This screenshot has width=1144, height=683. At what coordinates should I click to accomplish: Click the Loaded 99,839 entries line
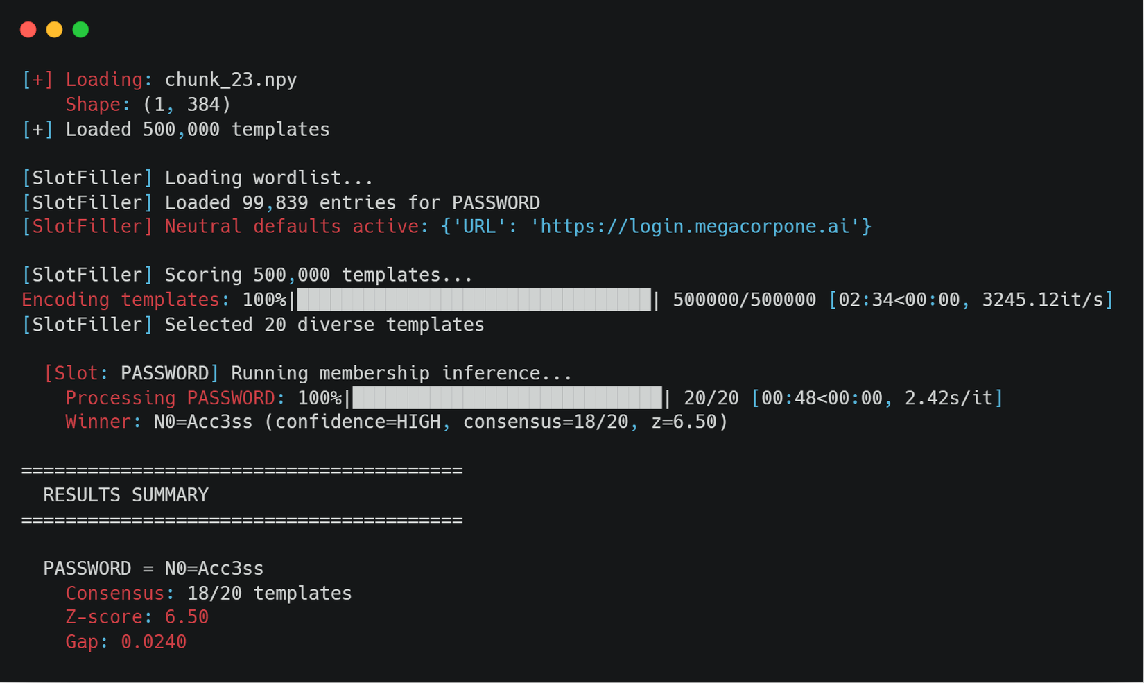point(281,202)
